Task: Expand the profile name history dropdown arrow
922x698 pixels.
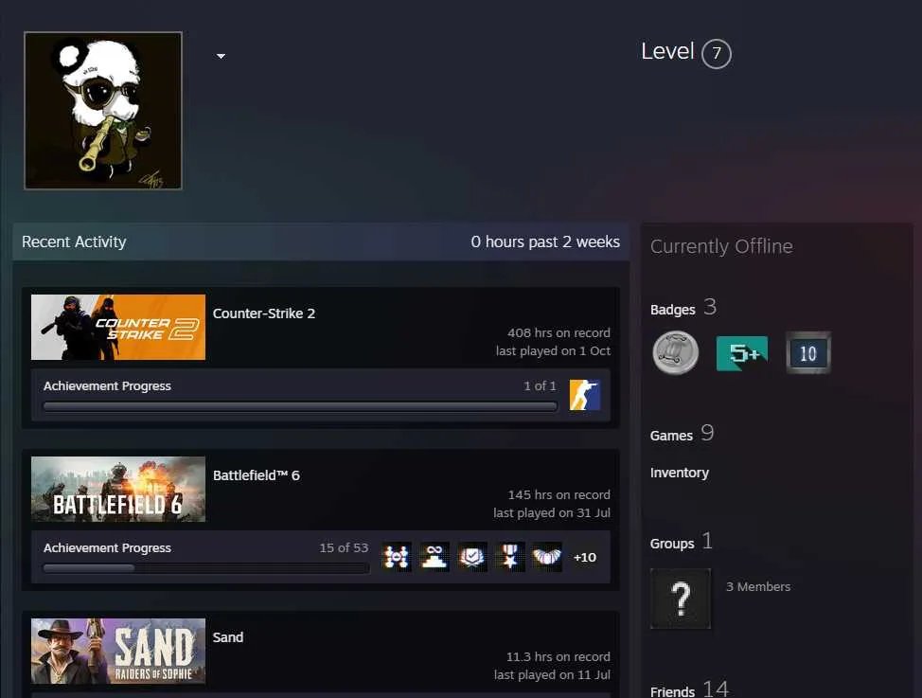Action: (x=222, y=56)
